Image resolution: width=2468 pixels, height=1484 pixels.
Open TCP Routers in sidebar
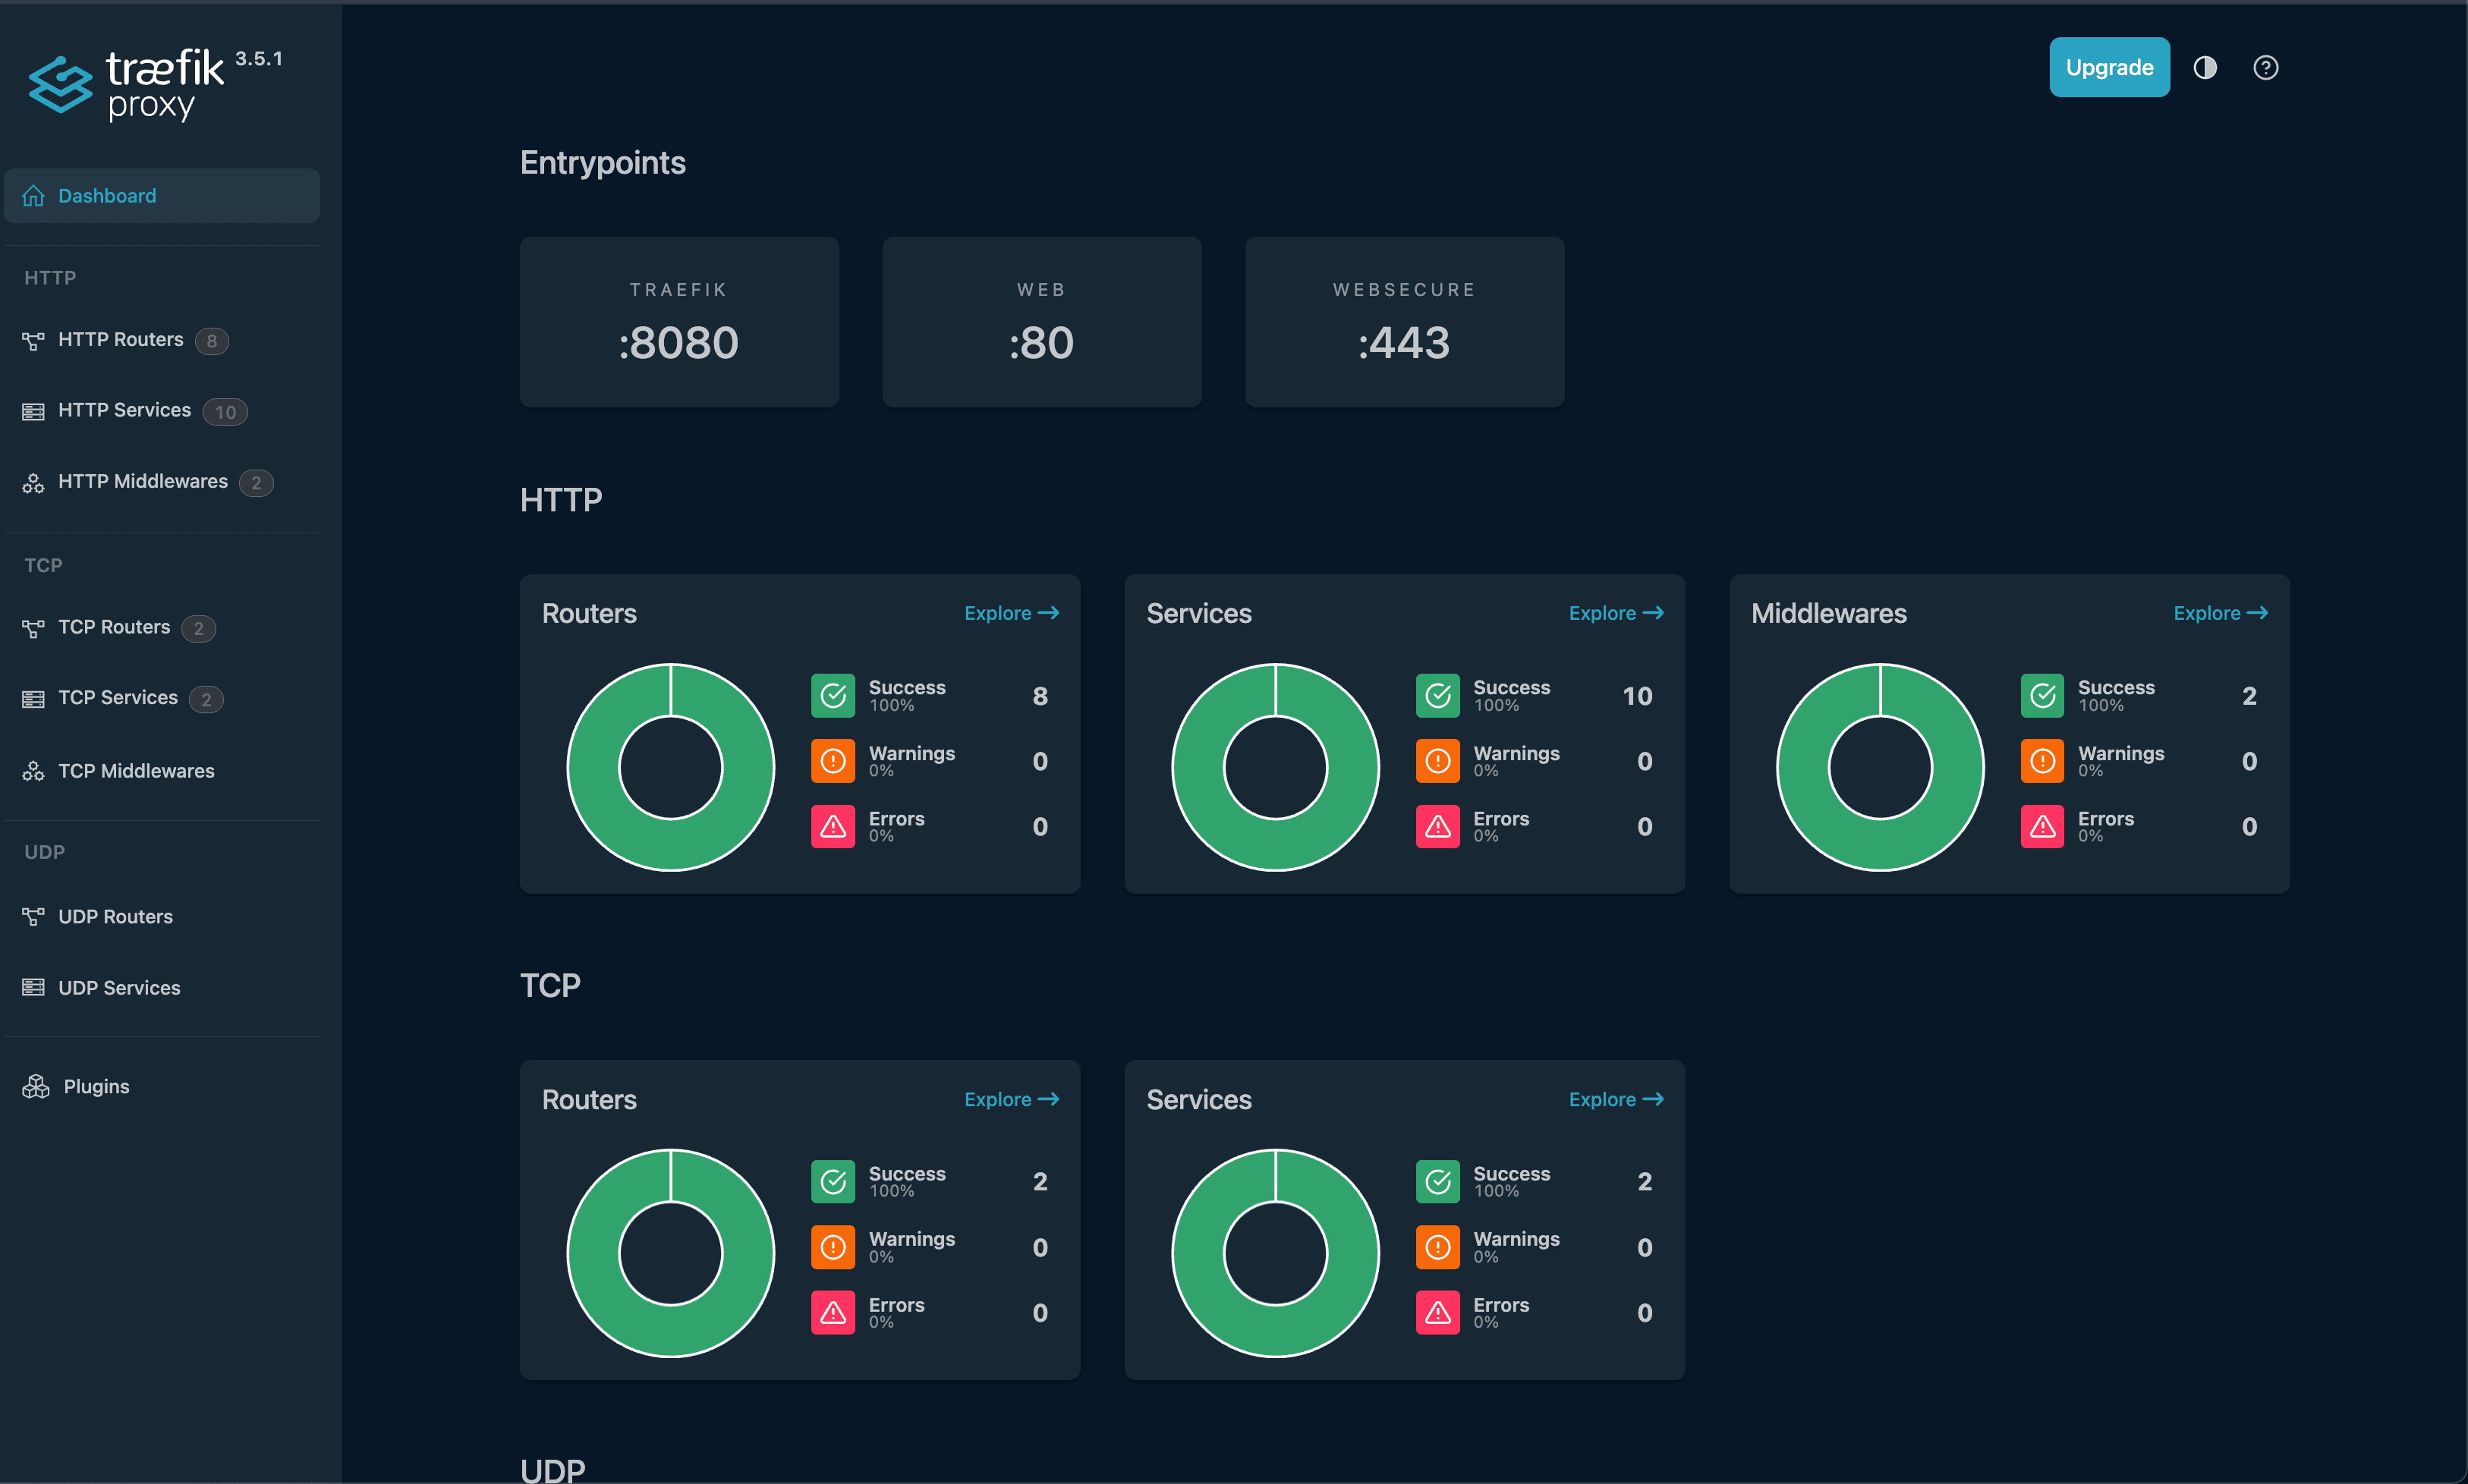[162, 627]
